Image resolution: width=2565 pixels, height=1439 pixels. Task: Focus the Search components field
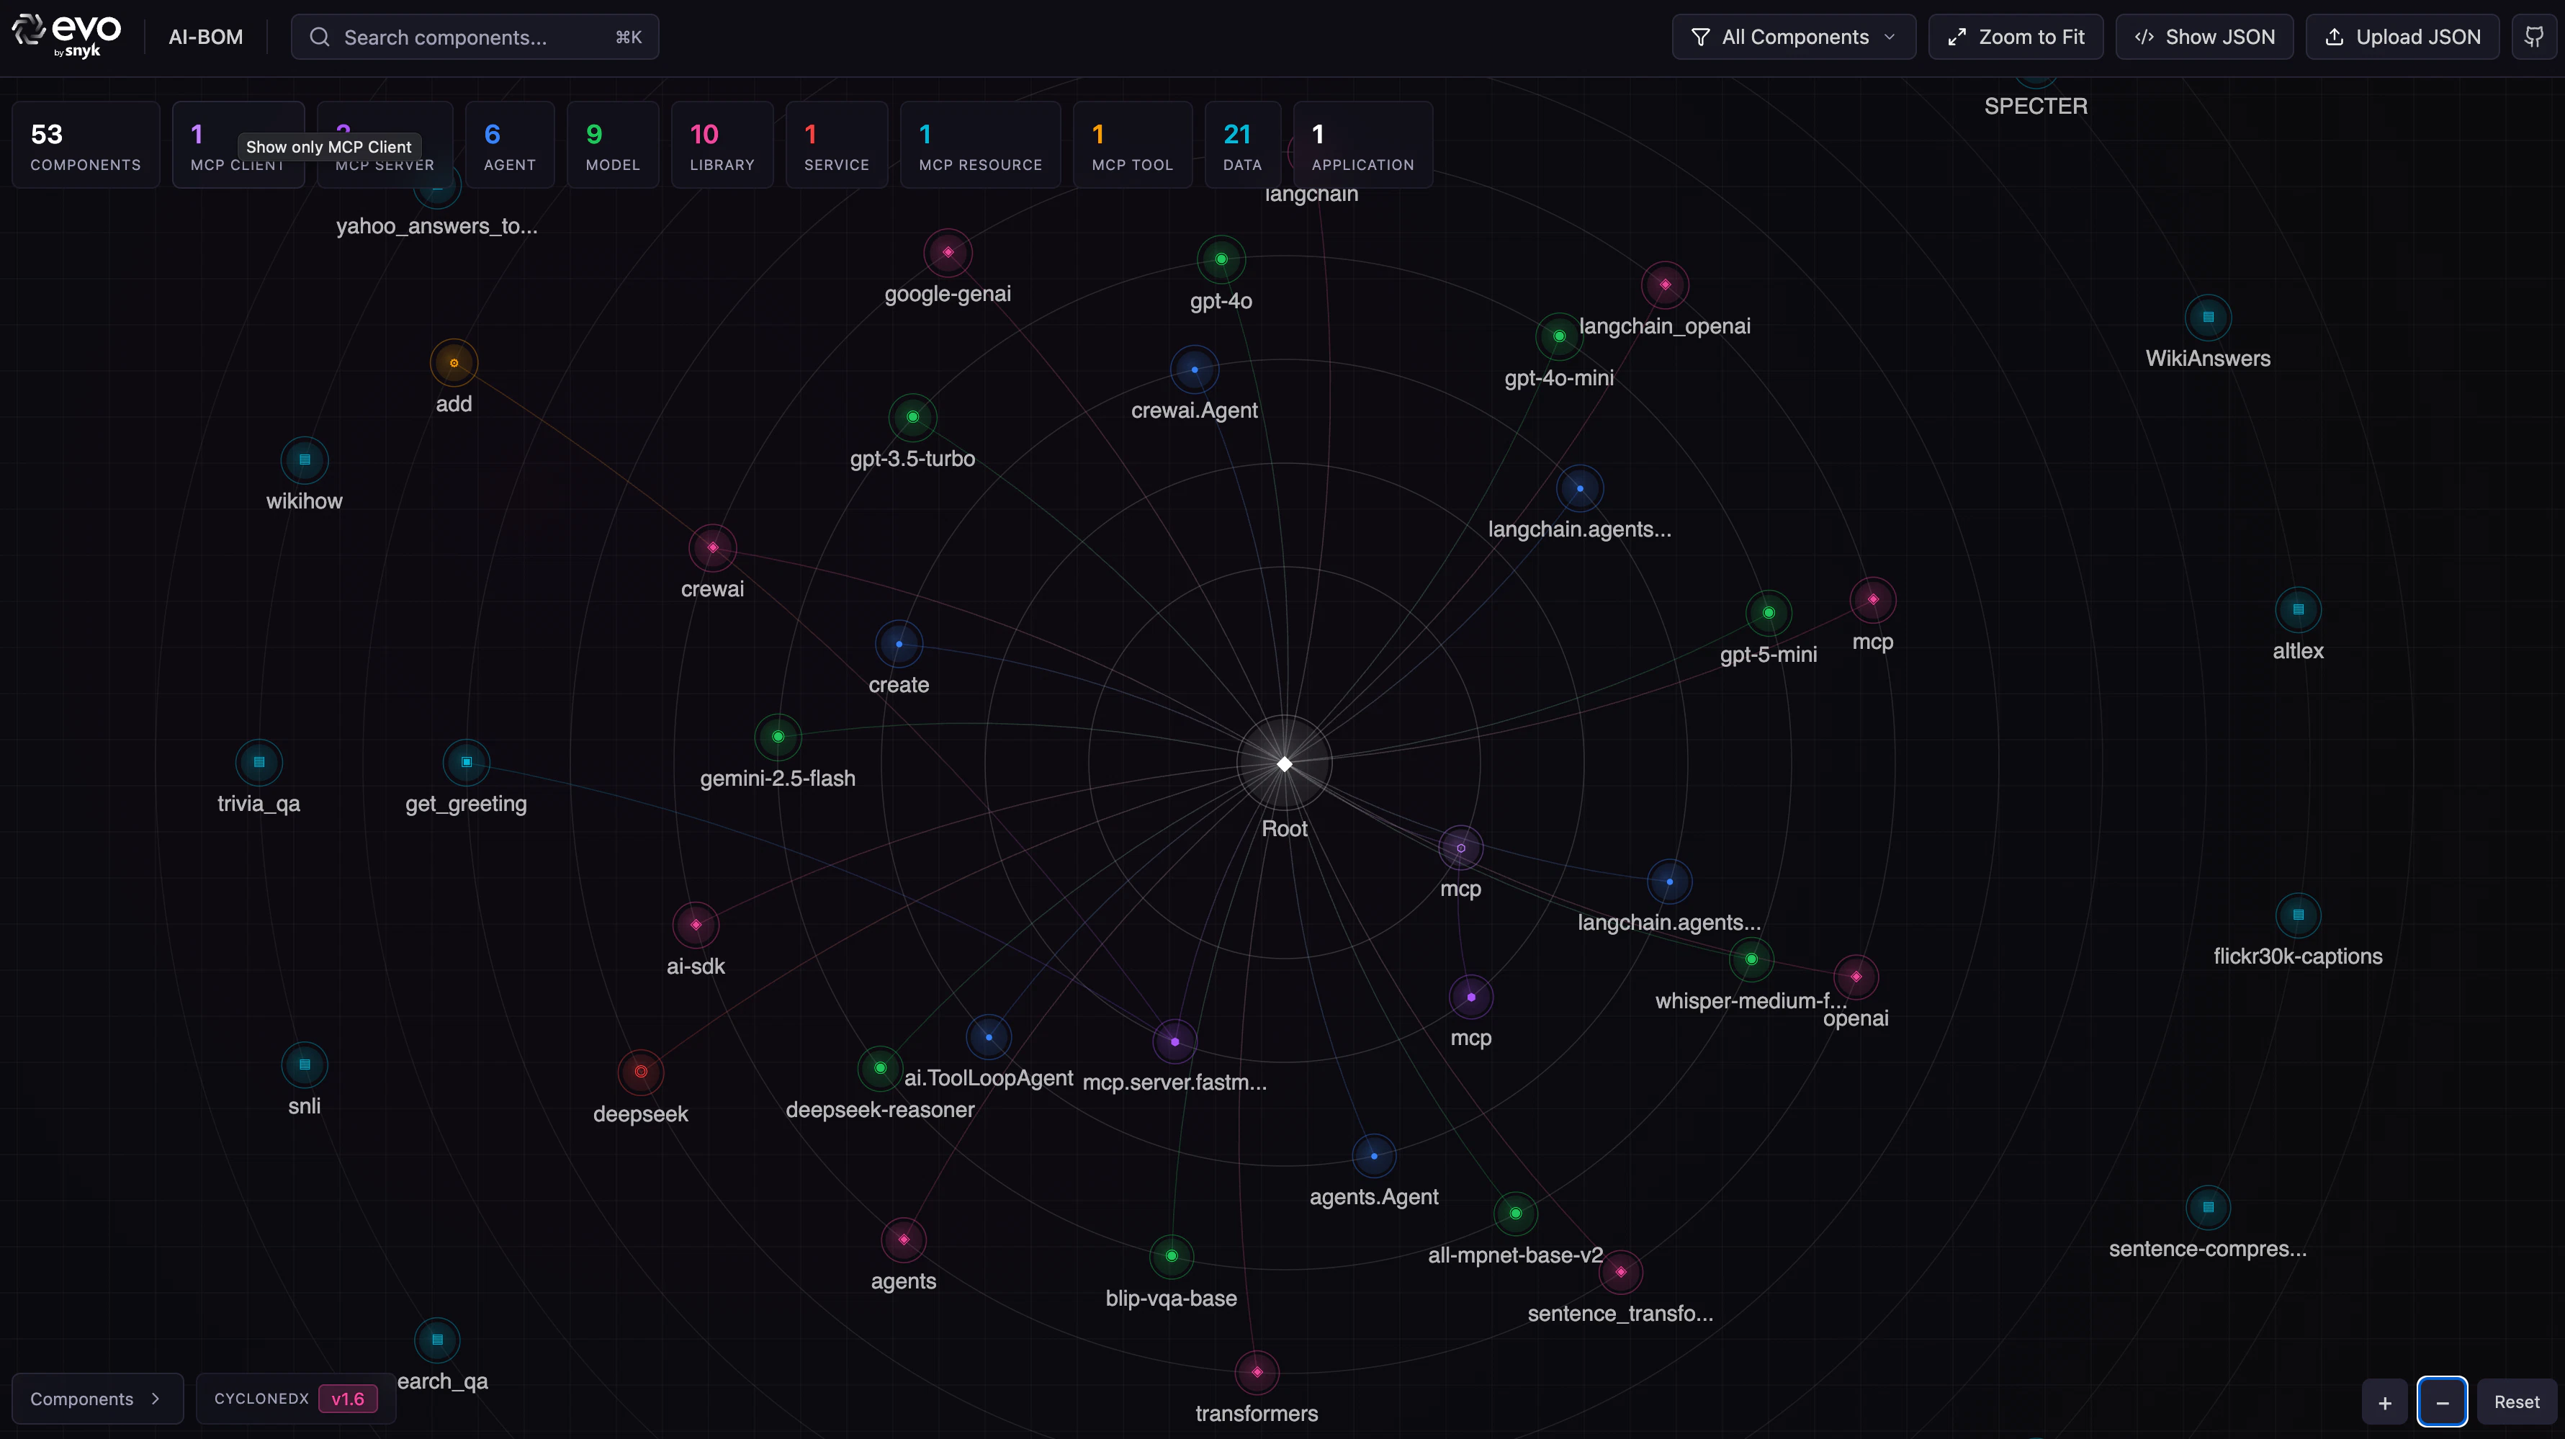click(475, 37)
